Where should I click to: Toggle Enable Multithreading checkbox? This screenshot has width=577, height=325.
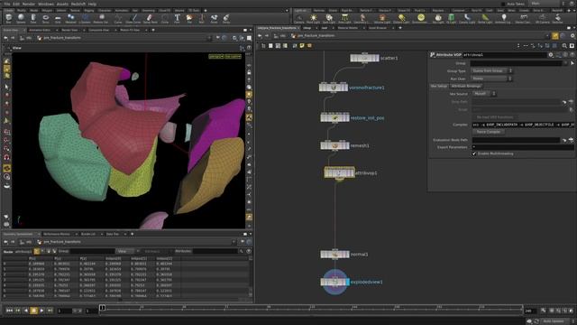pos(474,153)
